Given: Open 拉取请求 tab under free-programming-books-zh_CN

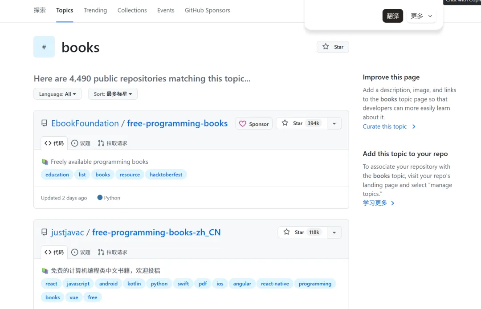Looking at the screenshot, I should click(x=112, y=252).
